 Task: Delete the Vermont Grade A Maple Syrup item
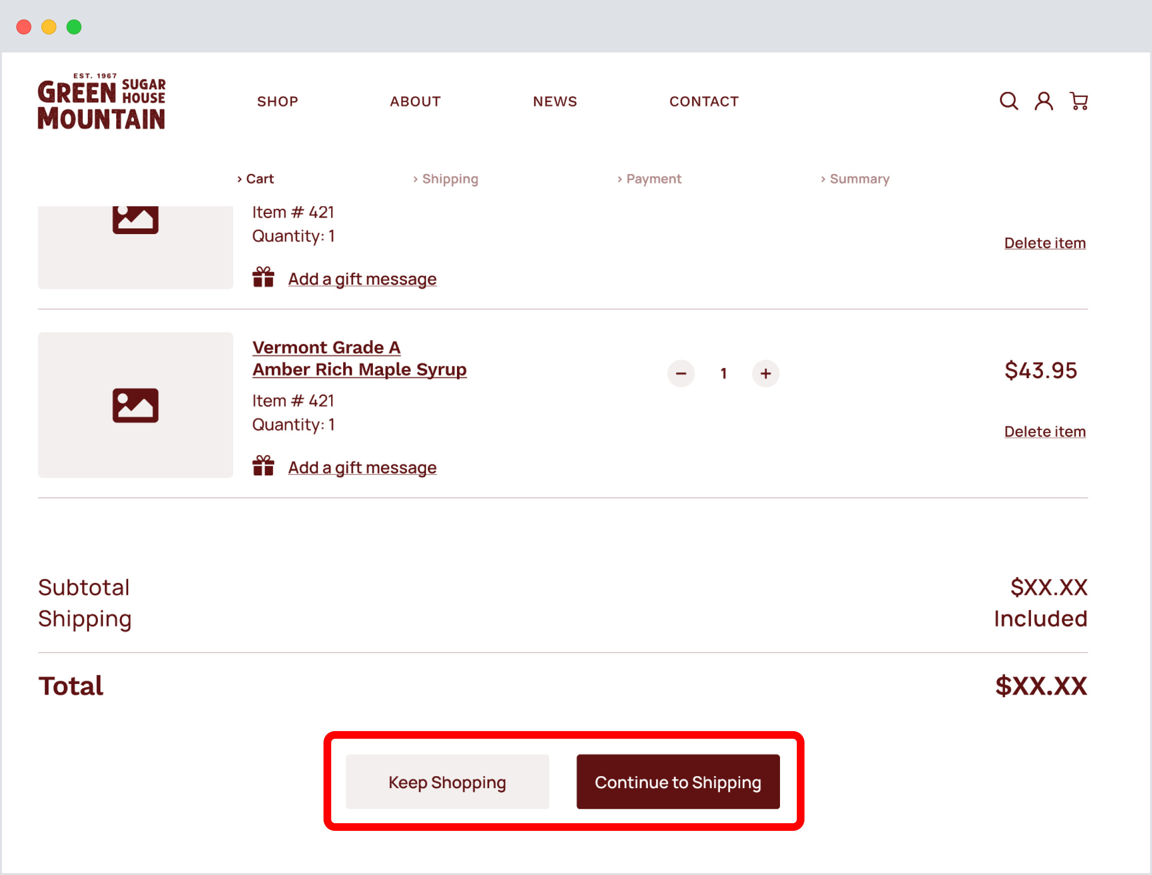coord(1044,432)
